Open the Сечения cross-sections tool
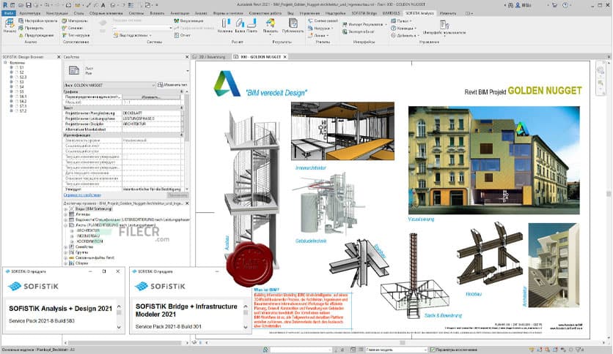613x354 pixels. pyautogui.click(x=73, y=28)
